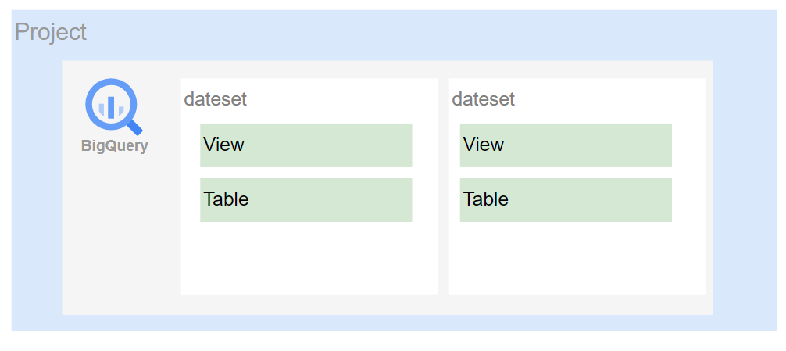Select the BigQuery text label

[114, 146]
